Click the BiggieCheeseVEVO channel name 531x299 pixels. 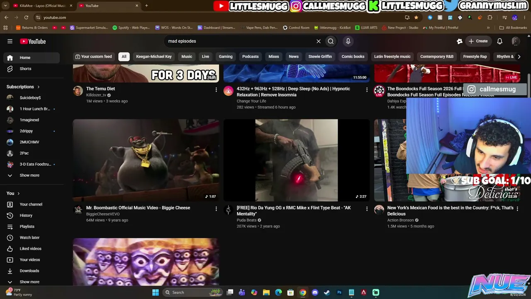point(103,214)
